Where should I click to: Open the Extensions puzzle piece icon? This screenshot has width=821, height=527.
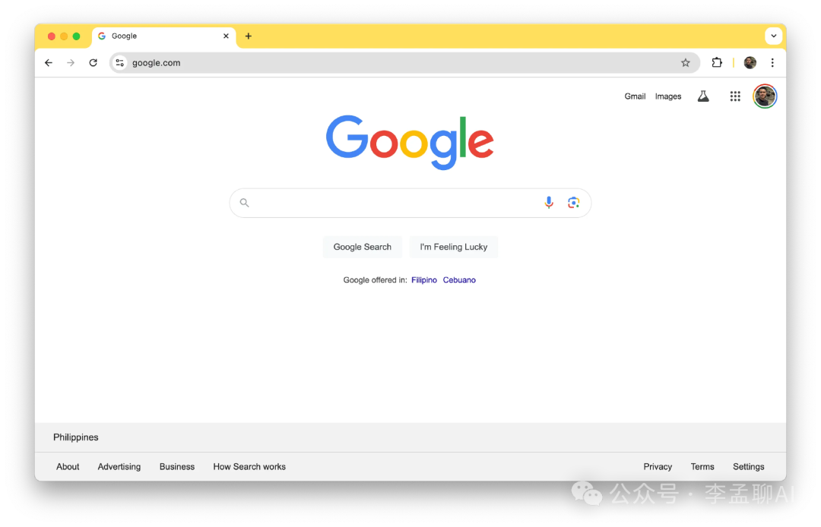pyautogui.click(x=717, y=63)
